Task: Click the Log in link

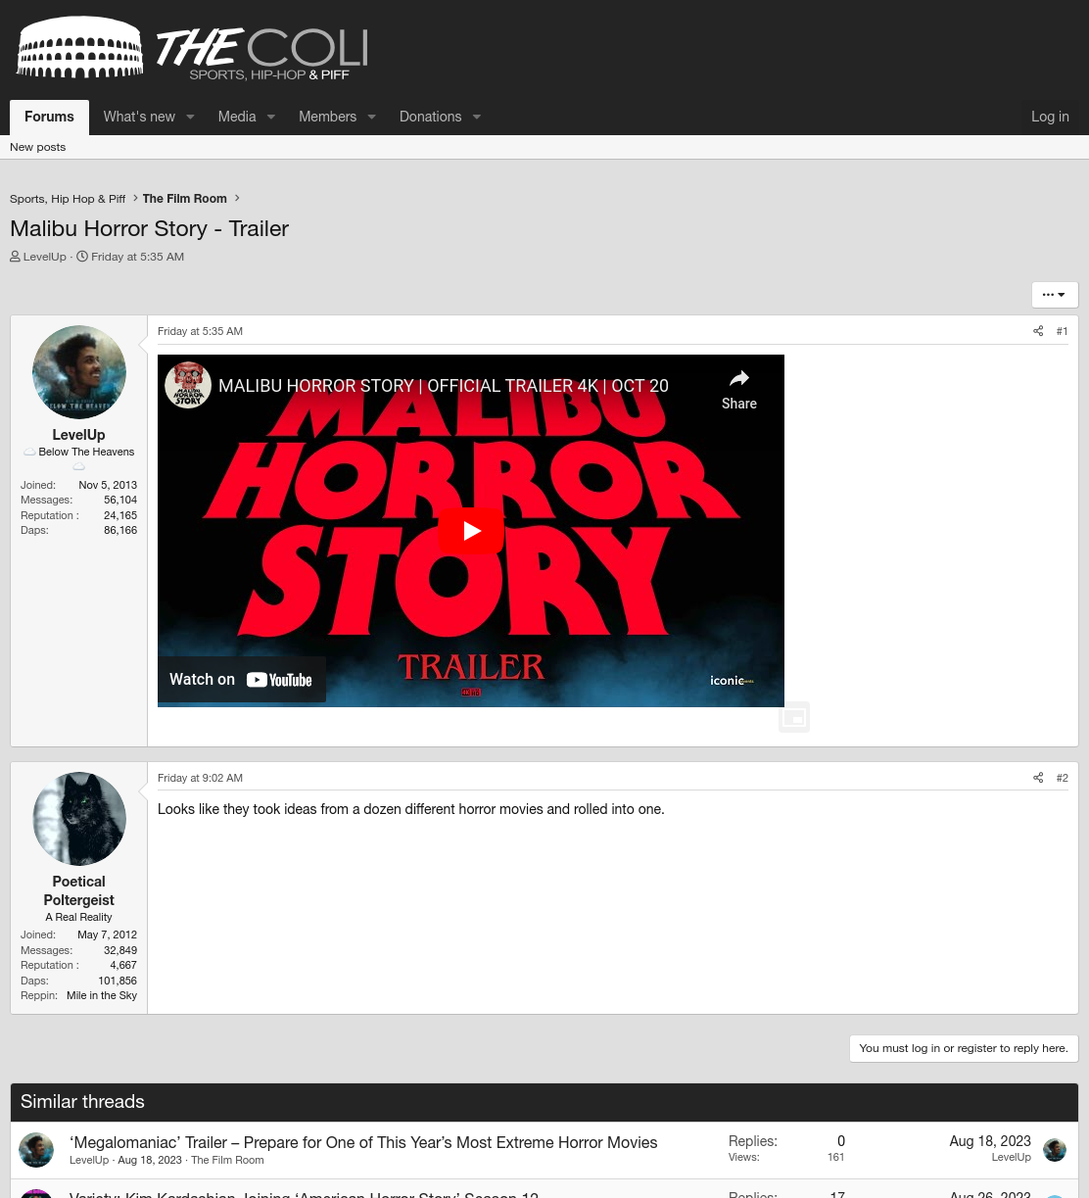Action: [1050, 117]
